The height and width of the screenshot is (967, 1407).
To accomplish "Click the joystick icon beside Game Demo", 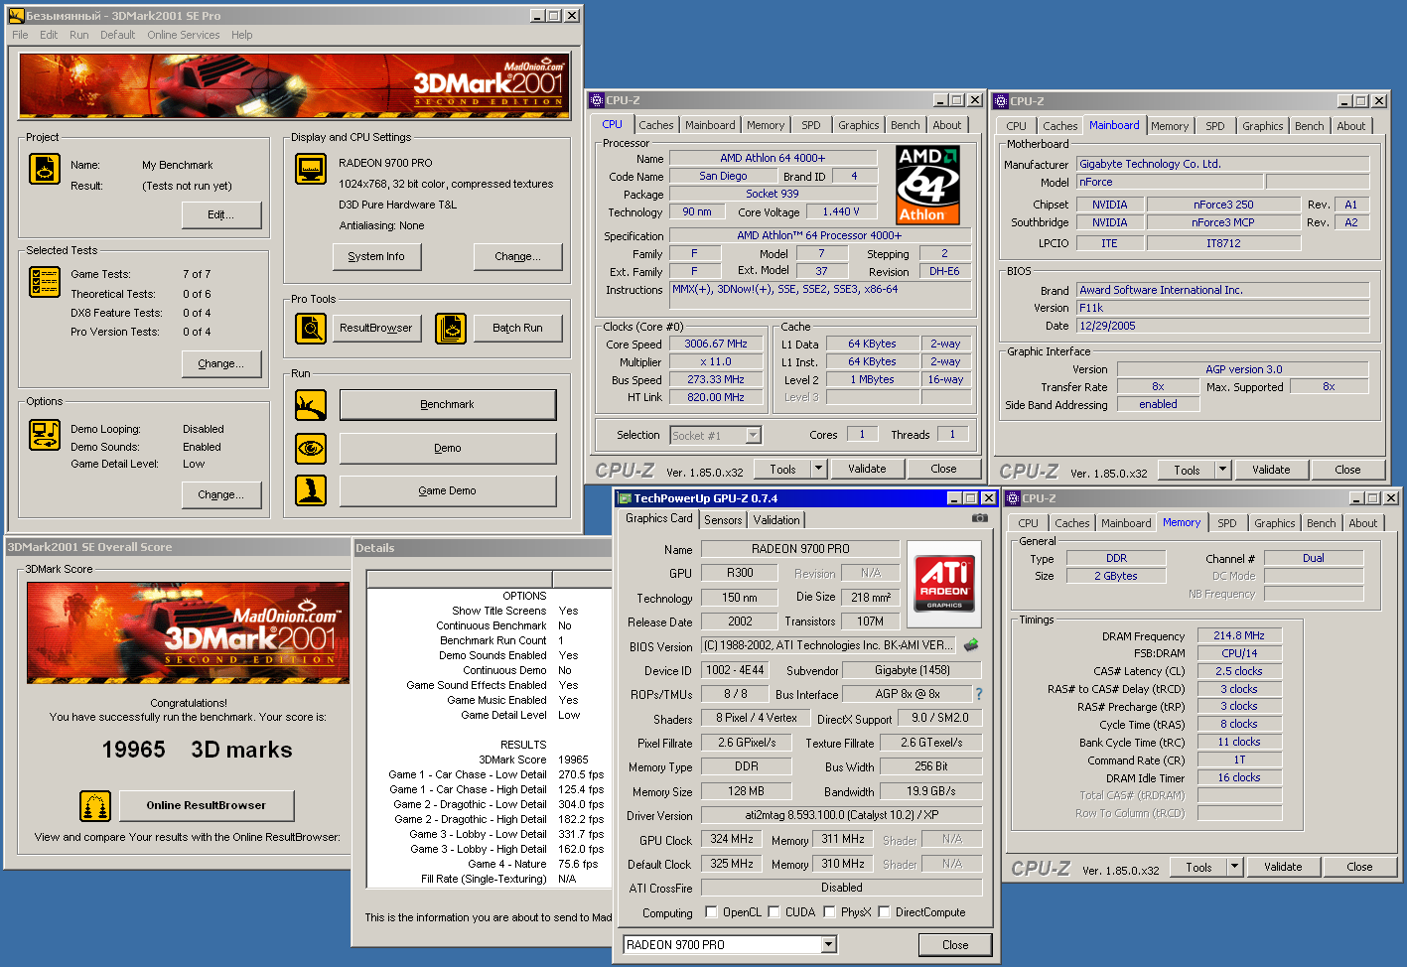I will click(311, 490).
